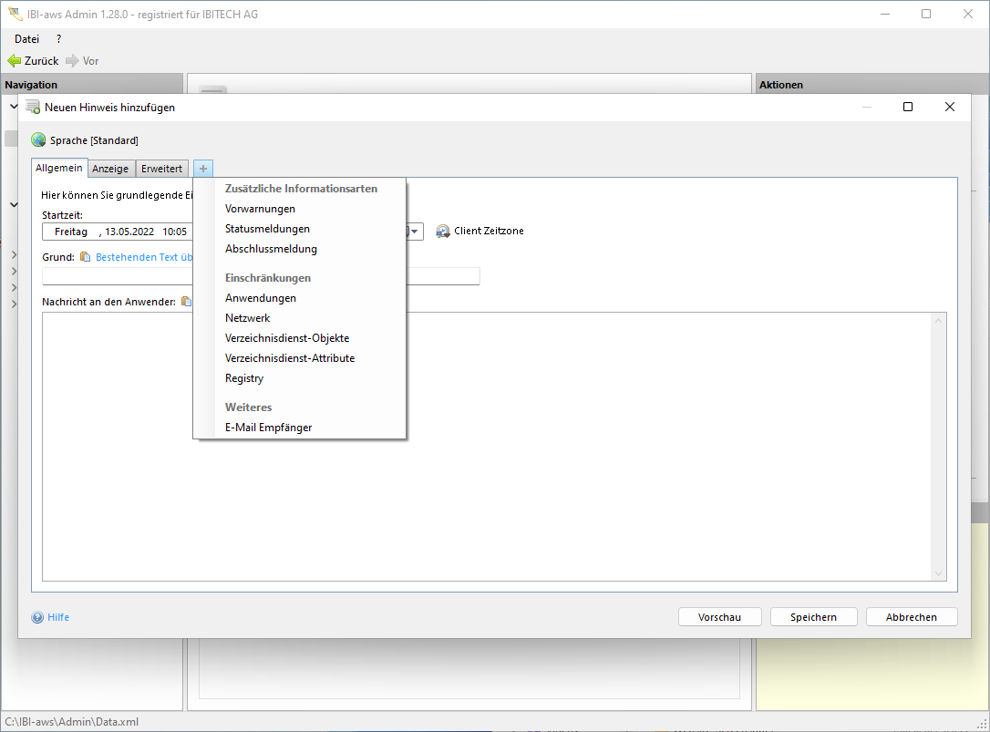Viewport: 990px width, 732px height.
Task: Open the date picker dropdown arrow
Action: pyautogui.click(x=415, y=232)
